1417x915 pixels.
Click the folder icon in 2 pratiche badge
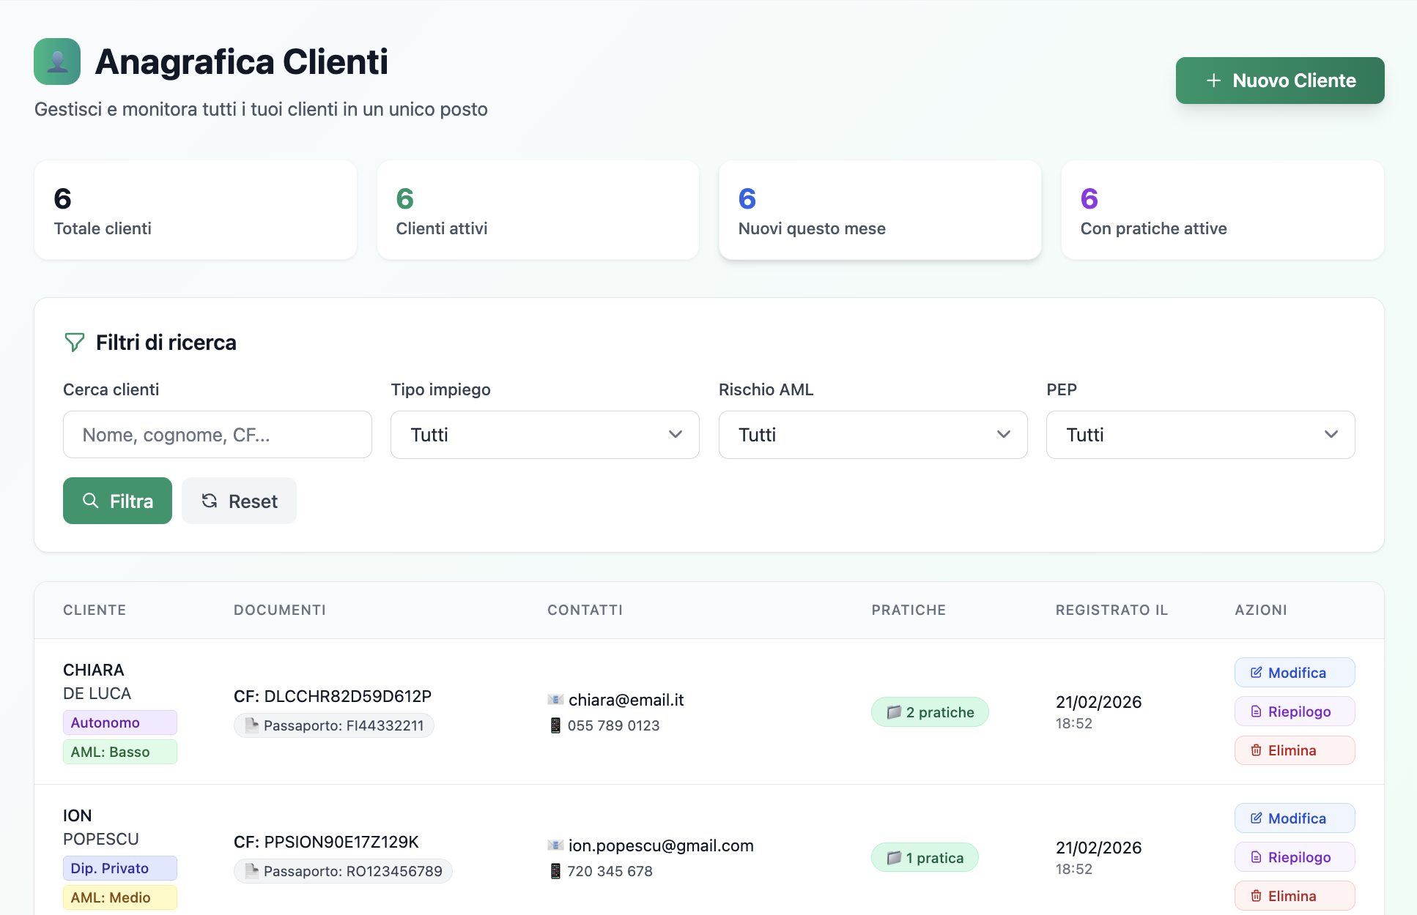[893, 712]
